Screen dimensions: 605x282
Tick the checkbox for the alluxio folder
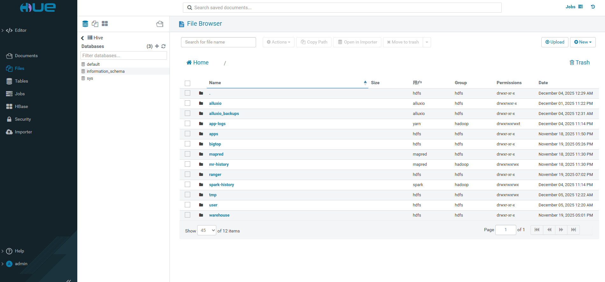(188, 103)
